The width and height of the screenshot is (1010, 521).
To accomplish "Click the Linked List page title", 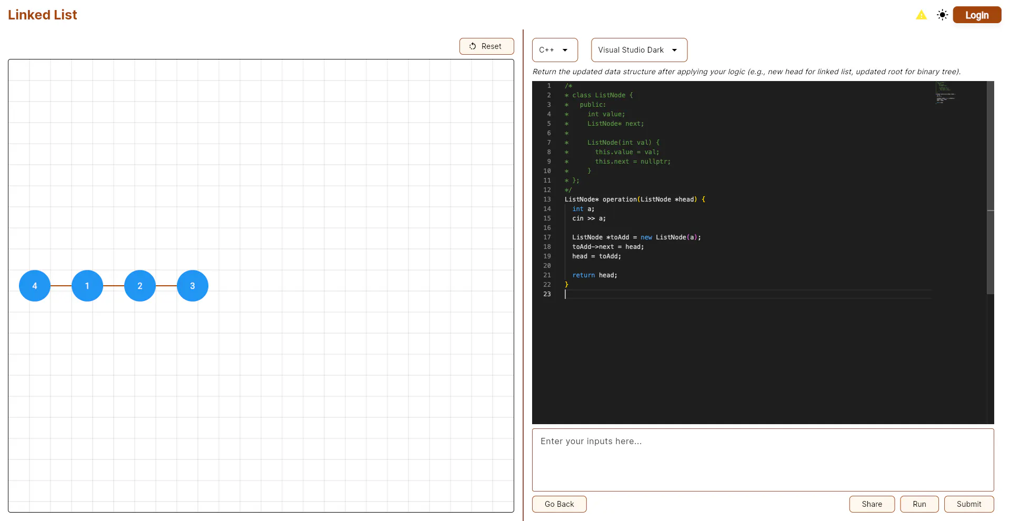I will pyautogui.click(x=42, y=15).
